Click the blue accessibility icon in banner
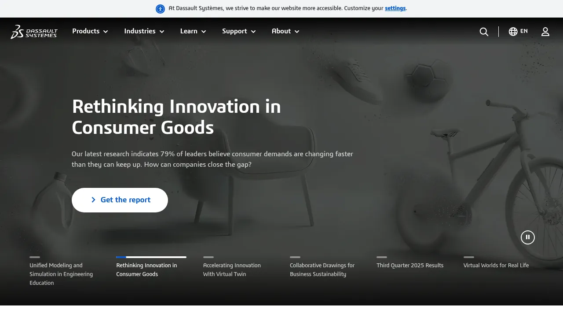 tap(160, 9)
